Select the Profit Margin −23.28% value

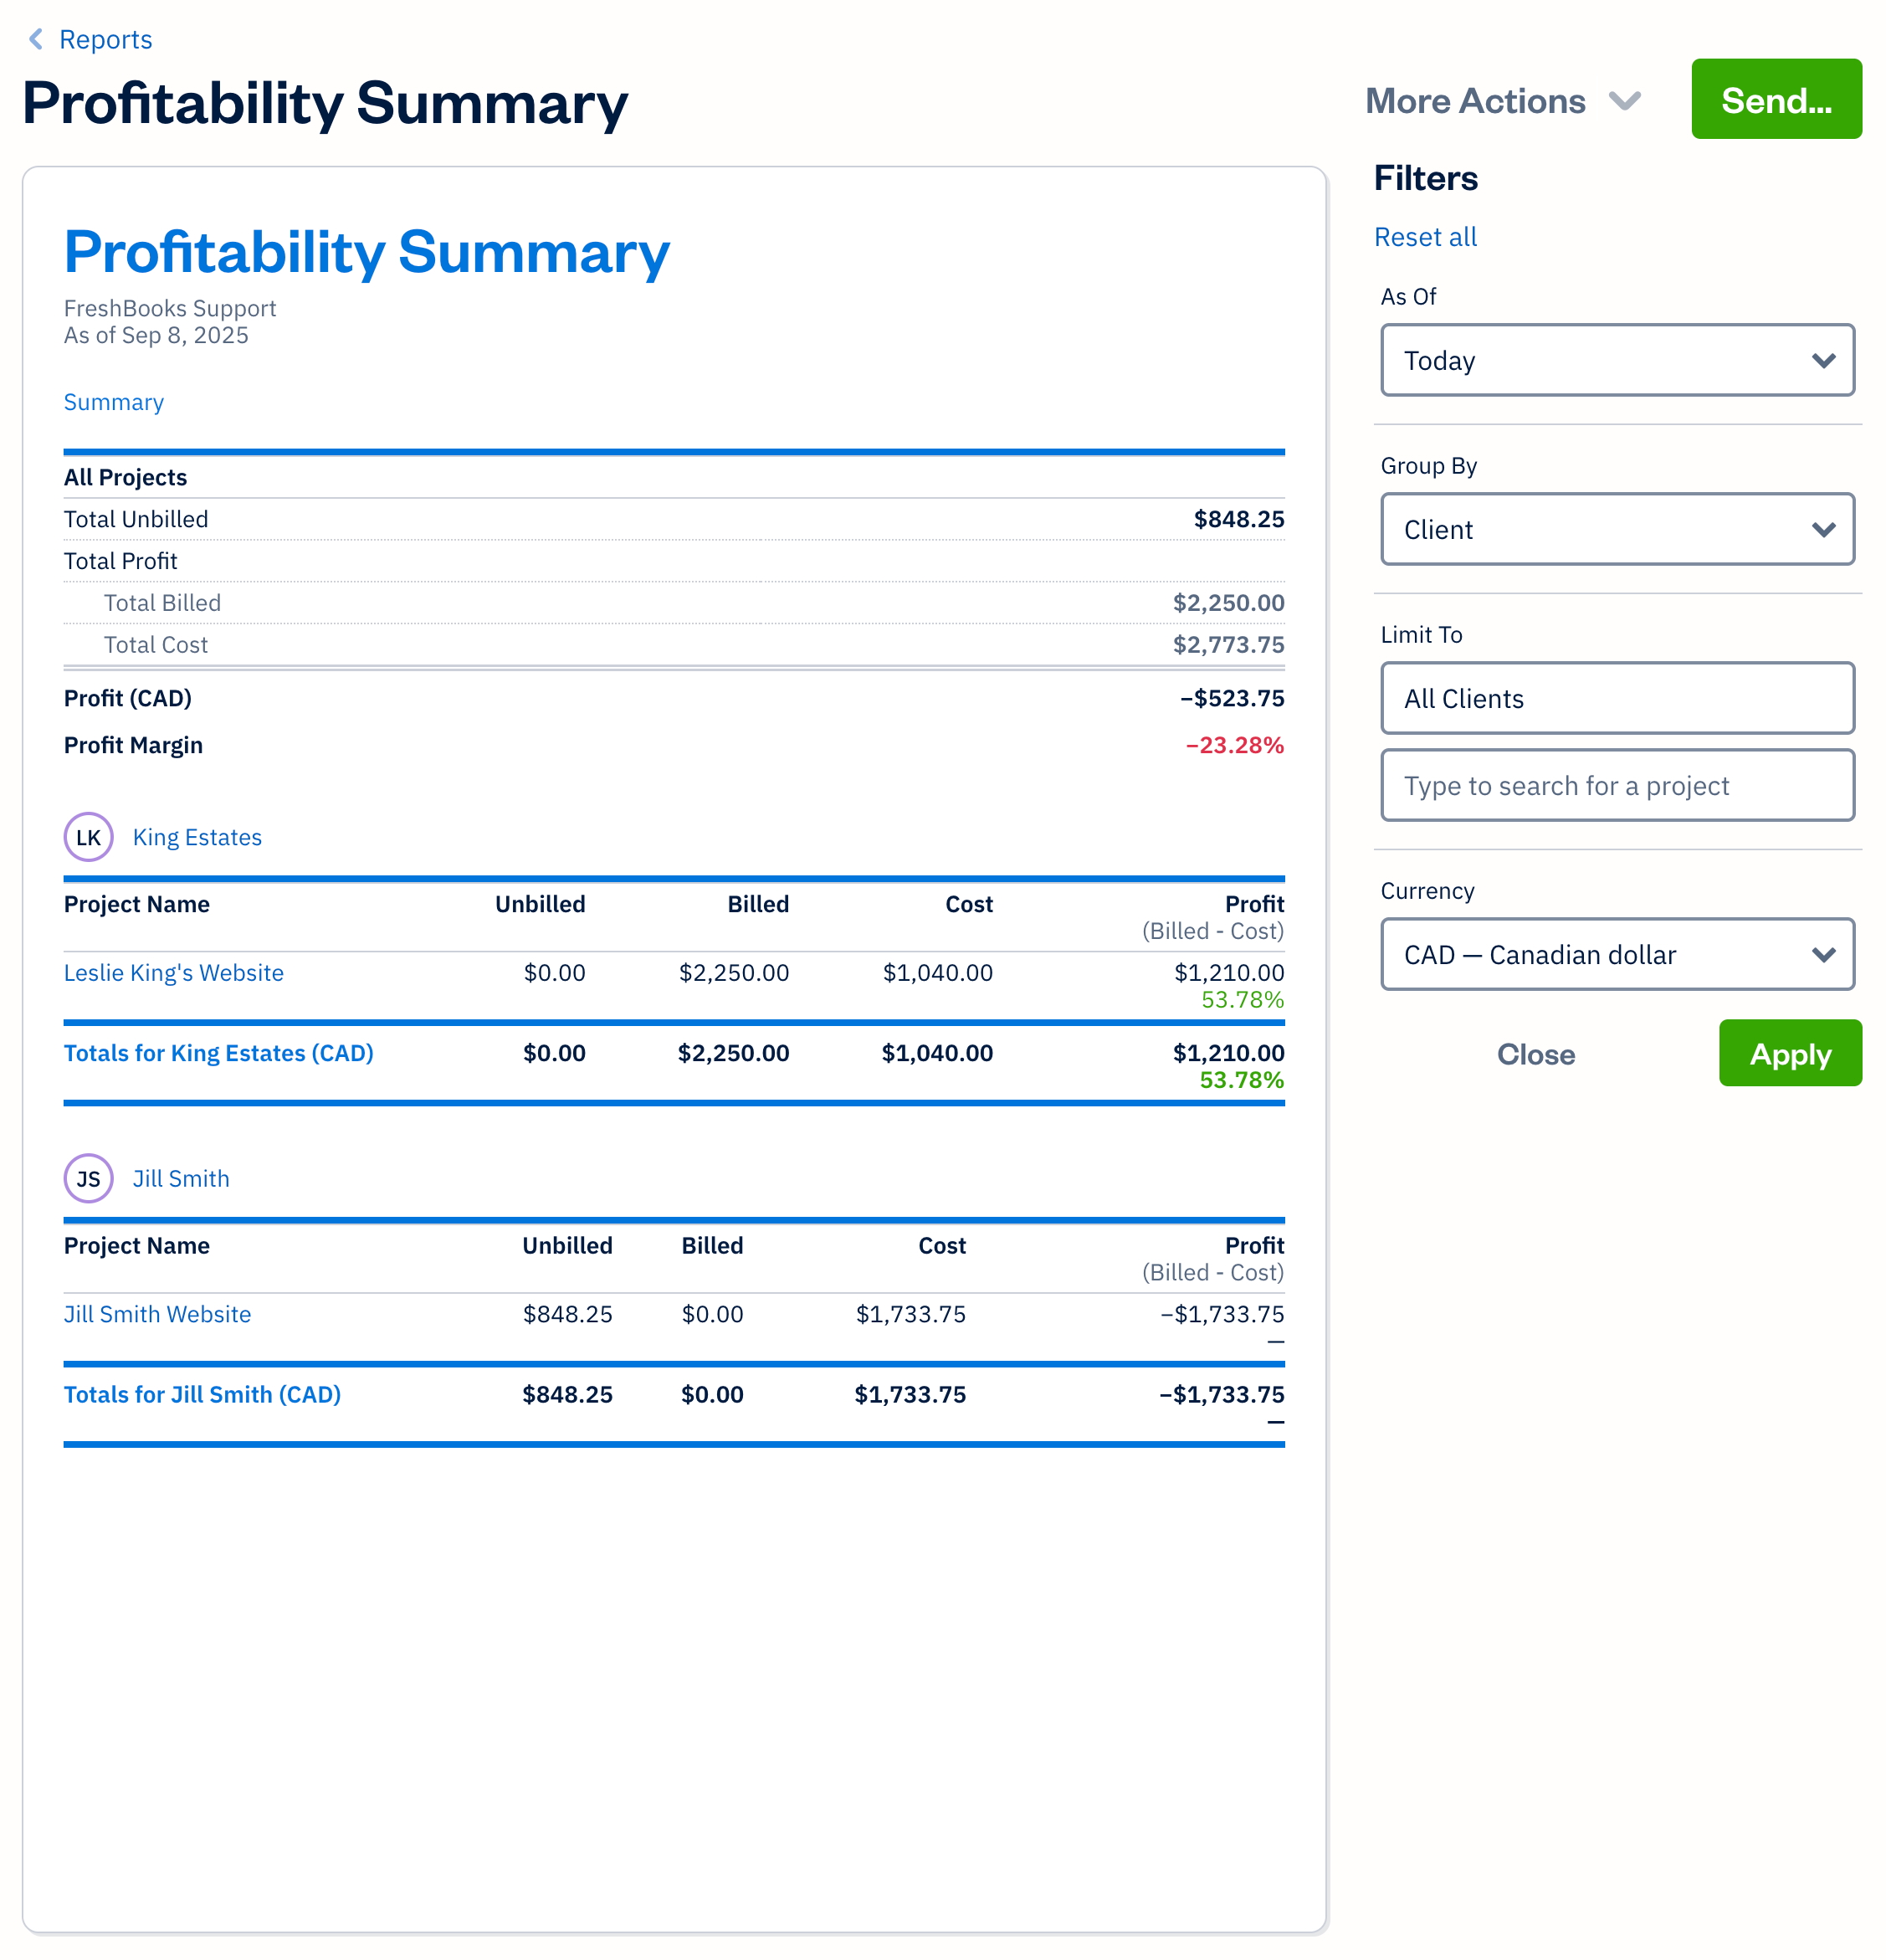pos(1234,745)
